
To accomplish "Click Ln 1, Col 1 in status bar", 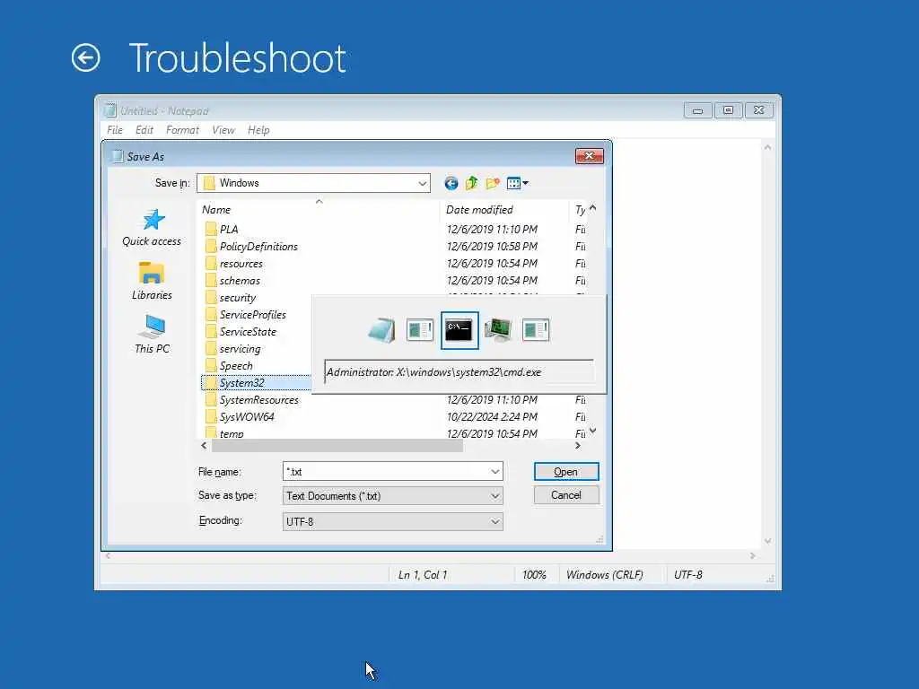I will 423,575.
